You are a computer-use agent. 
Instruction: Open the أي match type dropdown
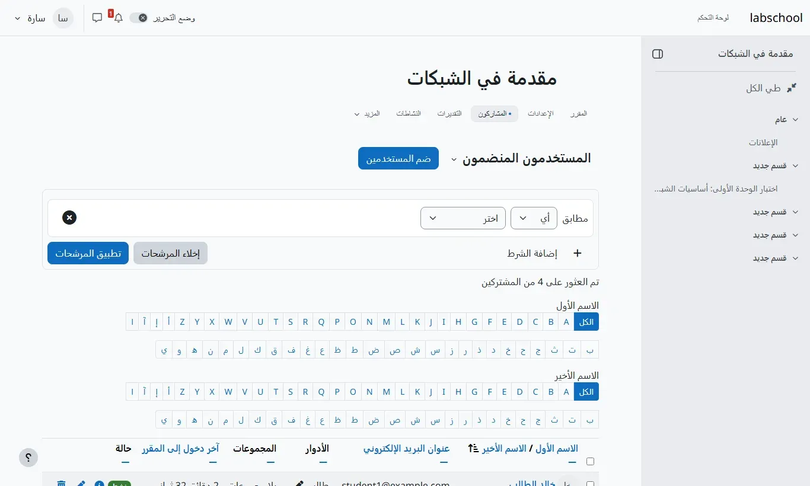coord(534,218)
